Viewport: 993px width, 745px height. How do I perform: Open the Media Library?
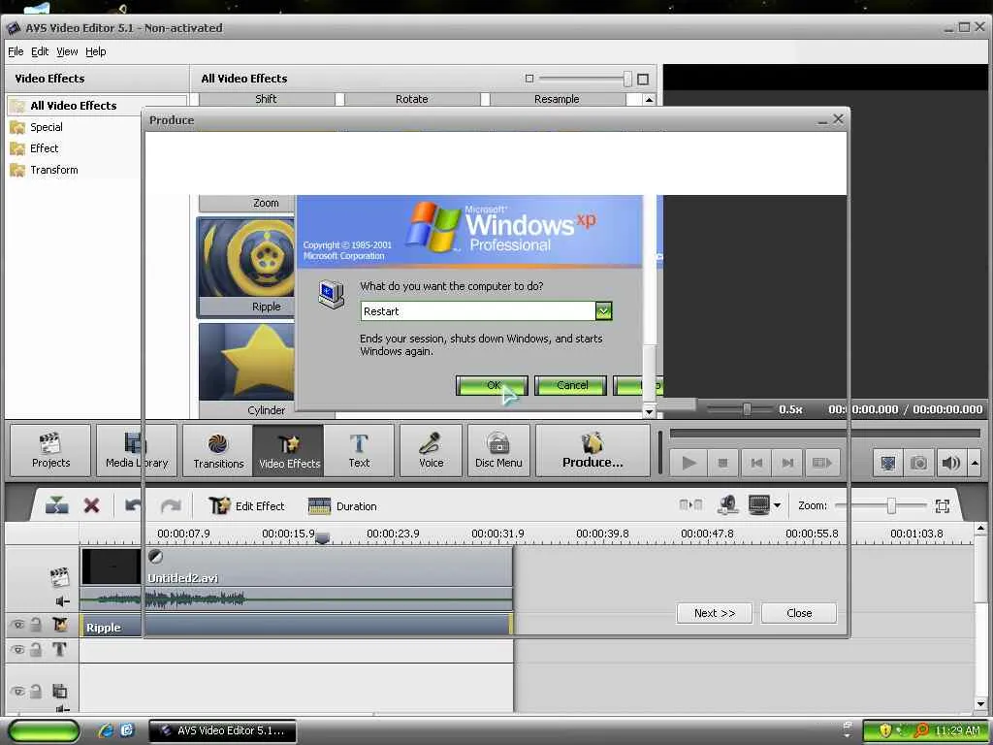pyautogui.click(x=137, y=450)
